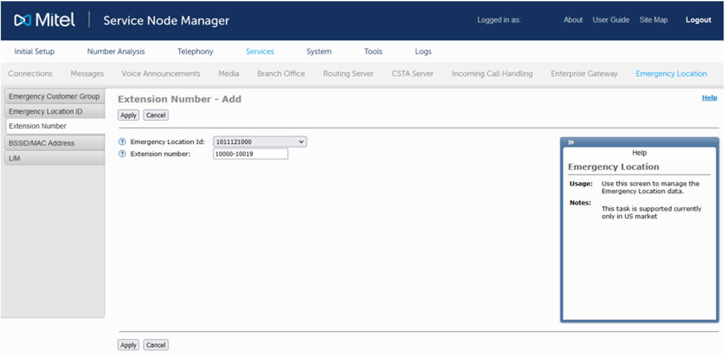The width and height of the screenshot is (726, 355).
Task: Click help icon beside Extension number
Action: point(122,153)
